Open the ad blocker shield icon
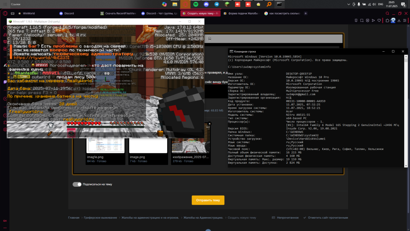Screen dimensions: 410x231 tap(368, 21)
